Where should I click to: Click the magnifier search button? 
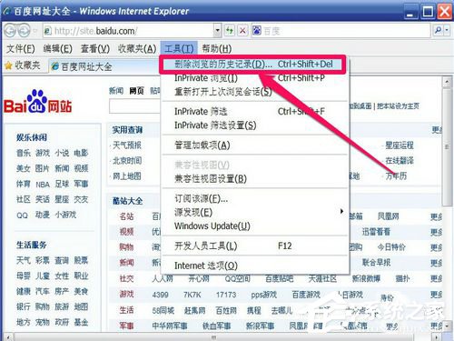click(x=438, y=30)
